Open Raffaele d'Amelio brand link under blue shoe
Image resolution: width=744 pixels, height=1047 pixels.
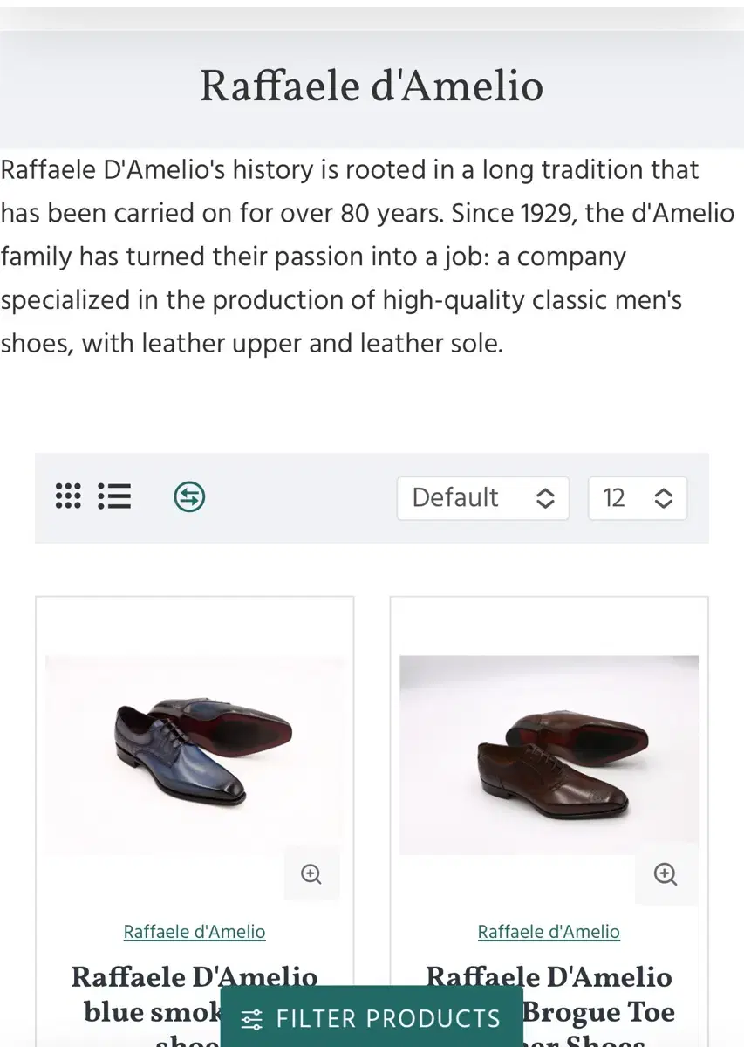pyautogui.click(x=195, y=932)
